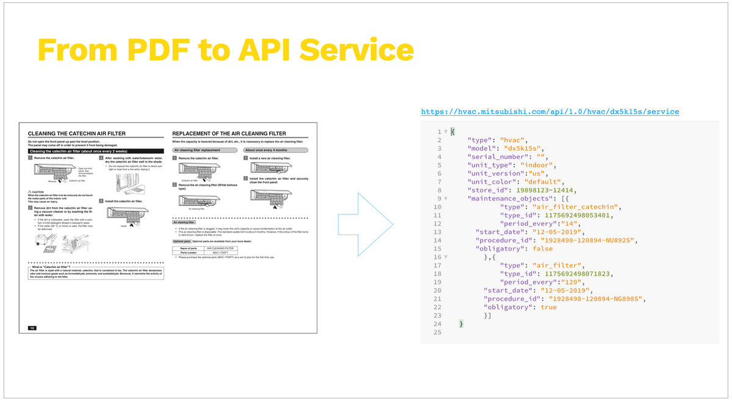
Task: Collapse the second object fold arrow at line 16
Action: tap(446, 257)
